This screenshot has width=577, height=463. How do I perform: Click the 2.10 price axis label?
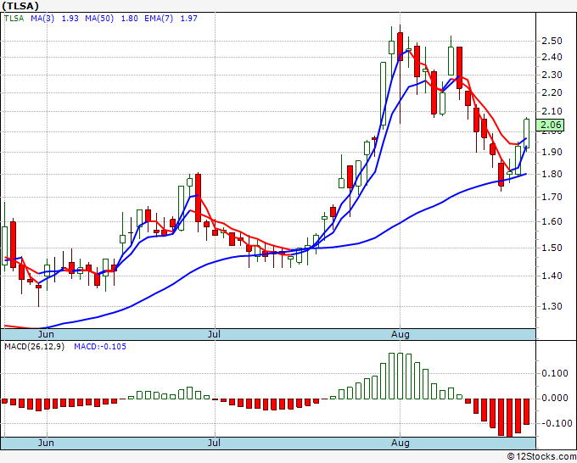552,111
